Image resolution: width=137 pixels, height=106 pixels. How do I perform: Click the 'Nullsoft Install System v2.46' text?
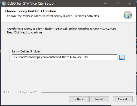pyautogui.click(x=22, y=92)
